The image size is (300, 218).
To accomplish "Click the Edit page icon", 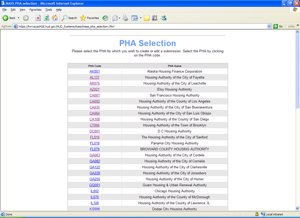I will click(134, 18).
